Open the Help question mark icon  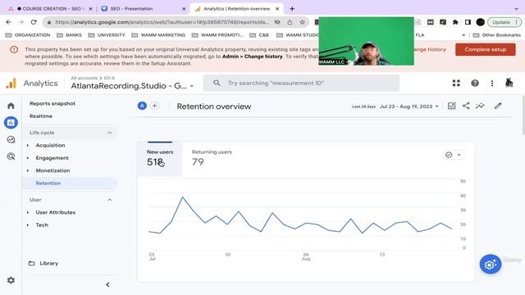[475, 84]
